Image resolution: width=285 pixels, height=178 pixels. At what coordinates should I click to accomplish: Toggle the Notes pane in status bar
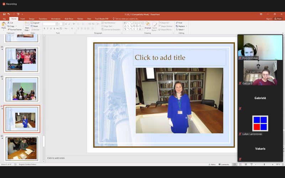pos(212,164)
